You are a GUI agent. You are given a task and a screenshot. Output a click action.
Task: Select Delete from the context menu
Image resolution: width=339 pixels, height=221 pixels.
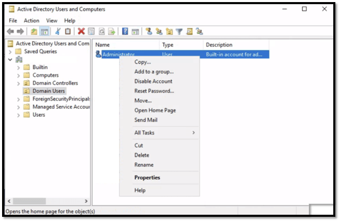coord(160,155)
